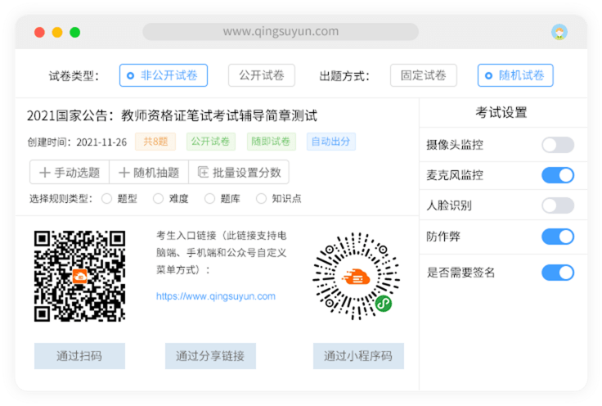Click the 随即试卷 tag
This screenshot has height=406, width=602.
point(271,142)
